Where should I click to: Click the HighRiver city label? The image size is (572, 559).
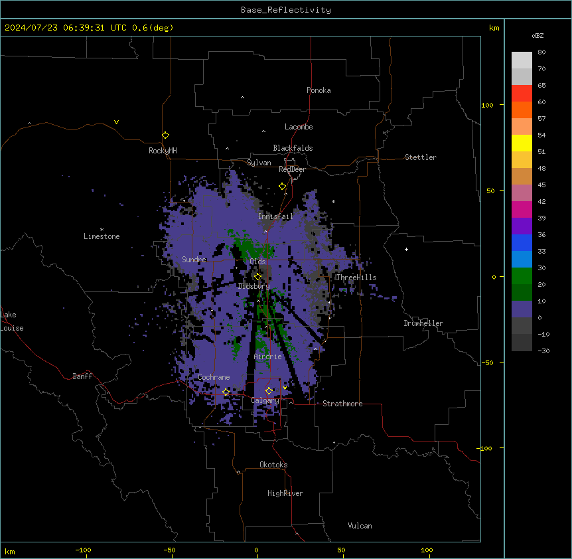point(285,493)
